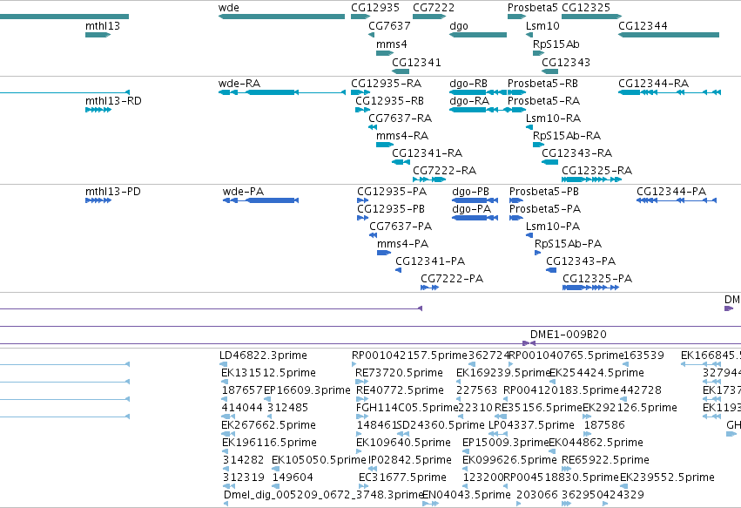The height and width of the screenshot is (508, 741).
Task: Click the CG7222-PA protein
Action: pyautogui.click(x=429, y=288)
